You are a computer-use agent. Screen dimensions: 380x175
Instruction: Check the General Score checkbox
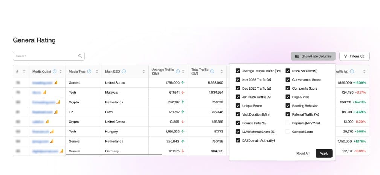coord(288,132)
